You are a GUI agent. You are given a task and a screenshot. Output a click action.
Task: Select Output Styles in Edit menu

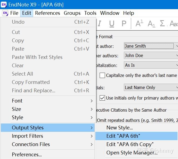click(x=48, y=128)
